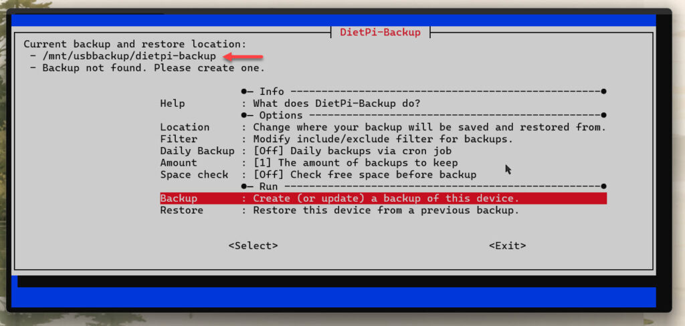
Task: Choose the highlighted Backup entry
Action: (x=383, y=198)
